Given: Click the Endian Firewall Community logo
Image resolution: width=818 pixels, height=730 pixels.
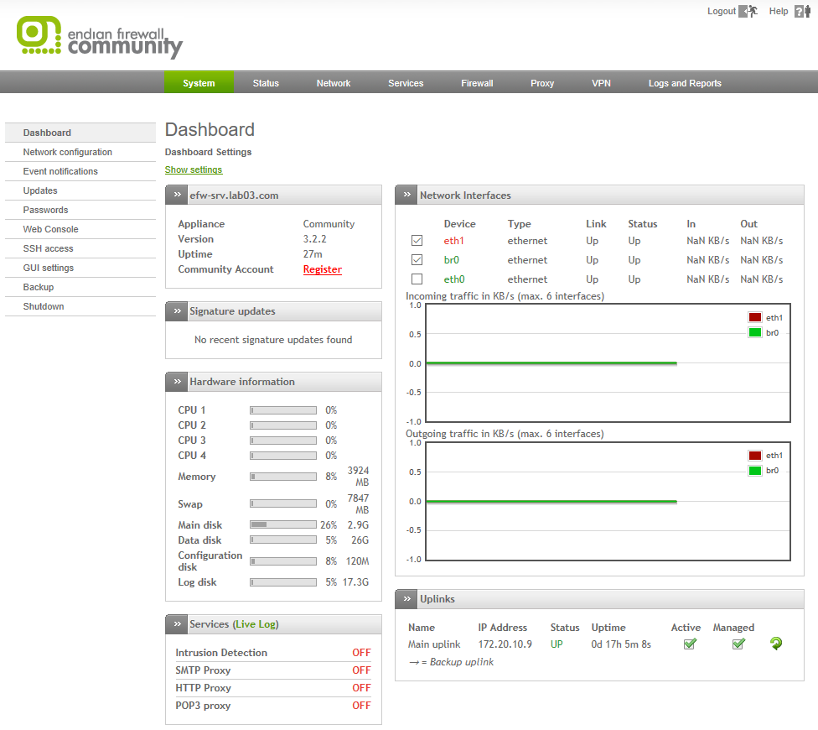Looking at the screenshot, I should pyautogui.click(x=100, y=37).
